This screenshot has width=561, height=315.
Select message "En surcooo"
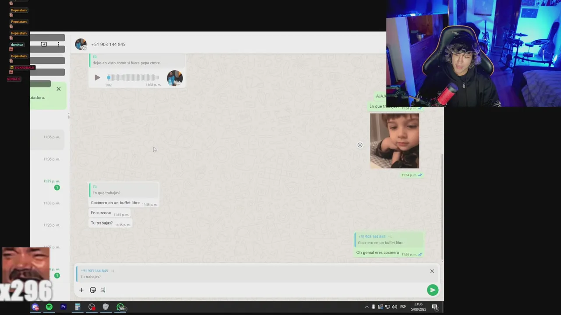(101, 213)
